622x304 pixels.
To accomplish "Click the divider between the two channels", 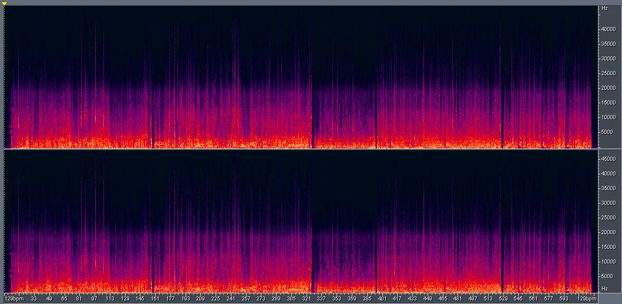I will pyautogui.click(x=300, y=149).
